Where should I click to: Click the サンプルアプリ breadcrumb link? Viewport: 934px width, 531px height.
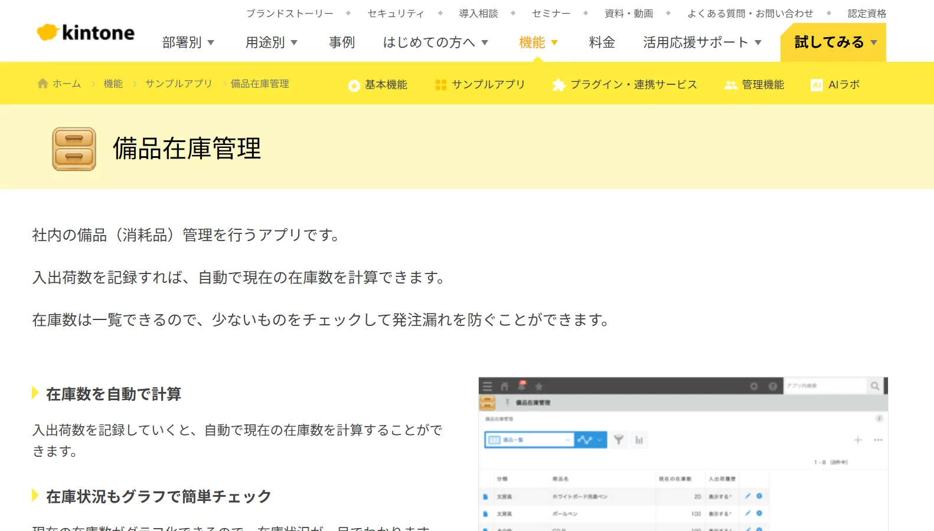coord(179,84)
